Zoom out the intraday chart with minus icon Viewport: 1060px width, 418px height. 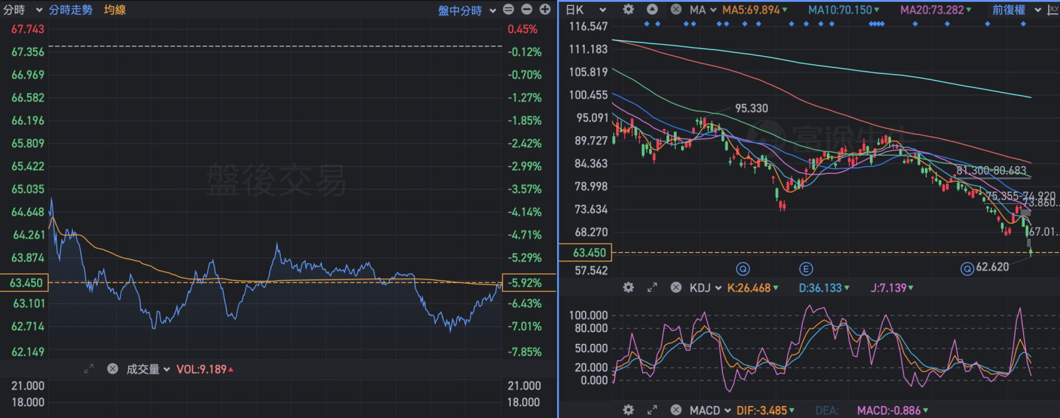point(527,9)
